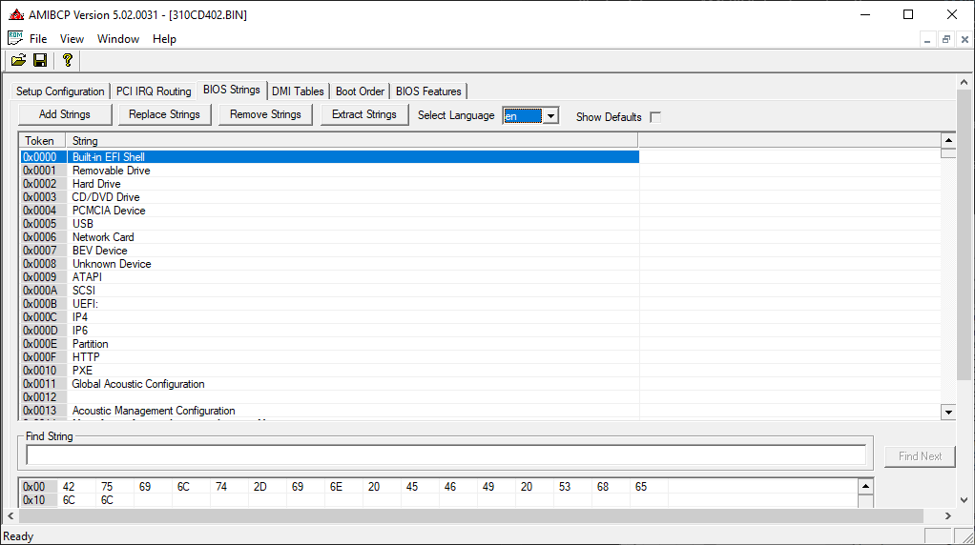Select the 'Hard Drive' string row

[329, 184]
